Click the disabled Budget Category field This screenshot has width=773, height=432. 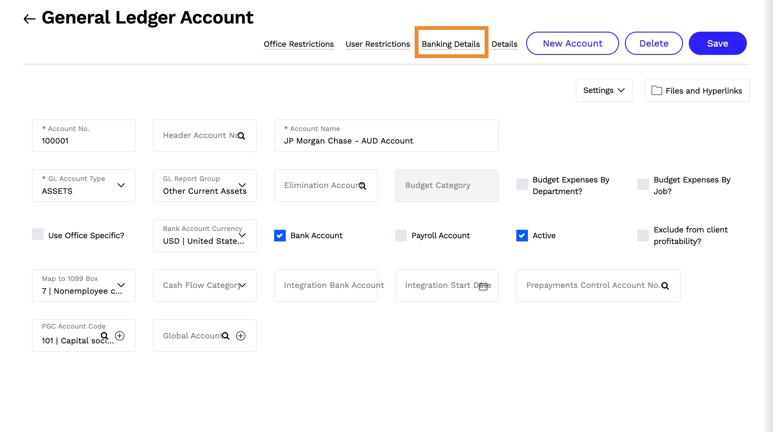pos(447,186)
